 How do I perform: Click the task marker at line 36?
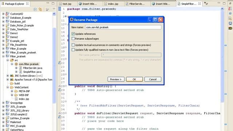point(60,117)
